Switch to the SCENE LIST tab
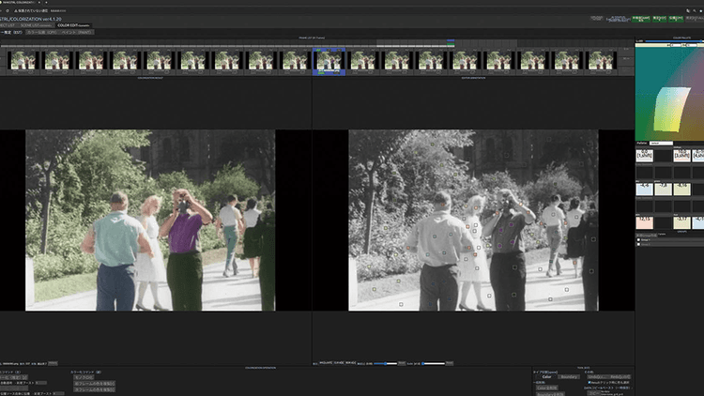This screenshot has height=396, width=704. (36, 25)
